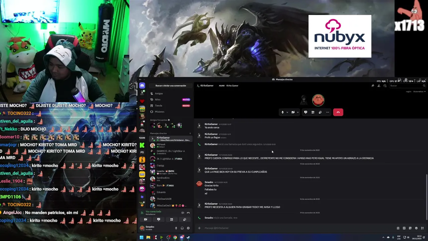The image size is (428, 241).
Task: Open the Nitro tab
Action: coord(171,99)
